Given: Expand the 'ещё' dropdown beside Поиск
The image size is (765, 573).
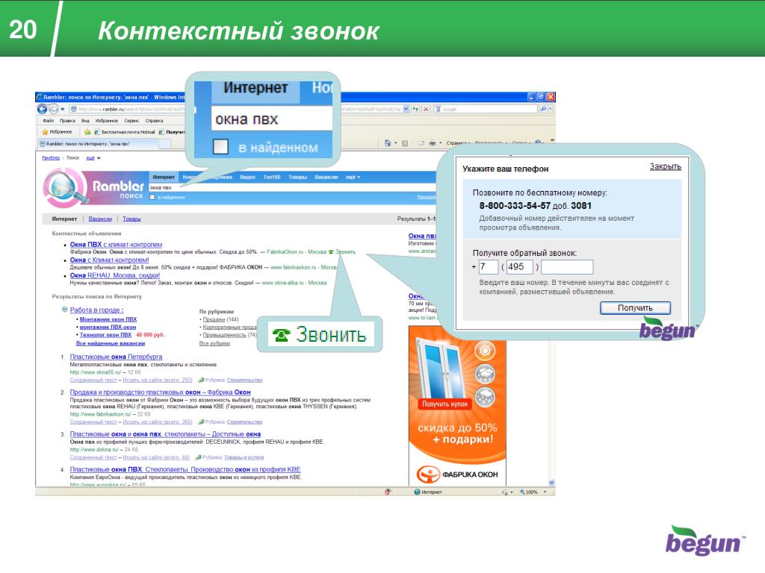Looking at the screenshot, I should point(93,158).
